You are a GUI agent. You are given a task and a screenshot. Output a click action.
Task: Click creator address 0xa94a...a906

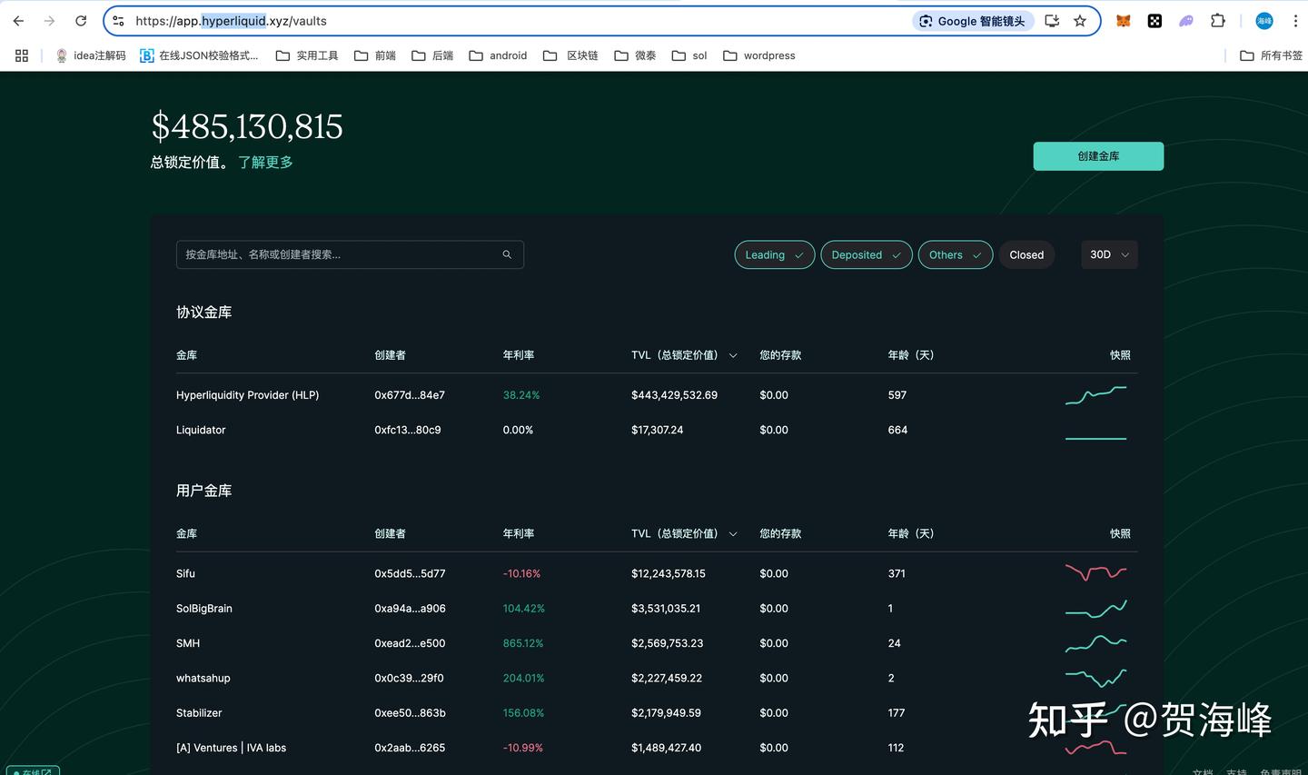pyautogui.click(x=410, y=609)
